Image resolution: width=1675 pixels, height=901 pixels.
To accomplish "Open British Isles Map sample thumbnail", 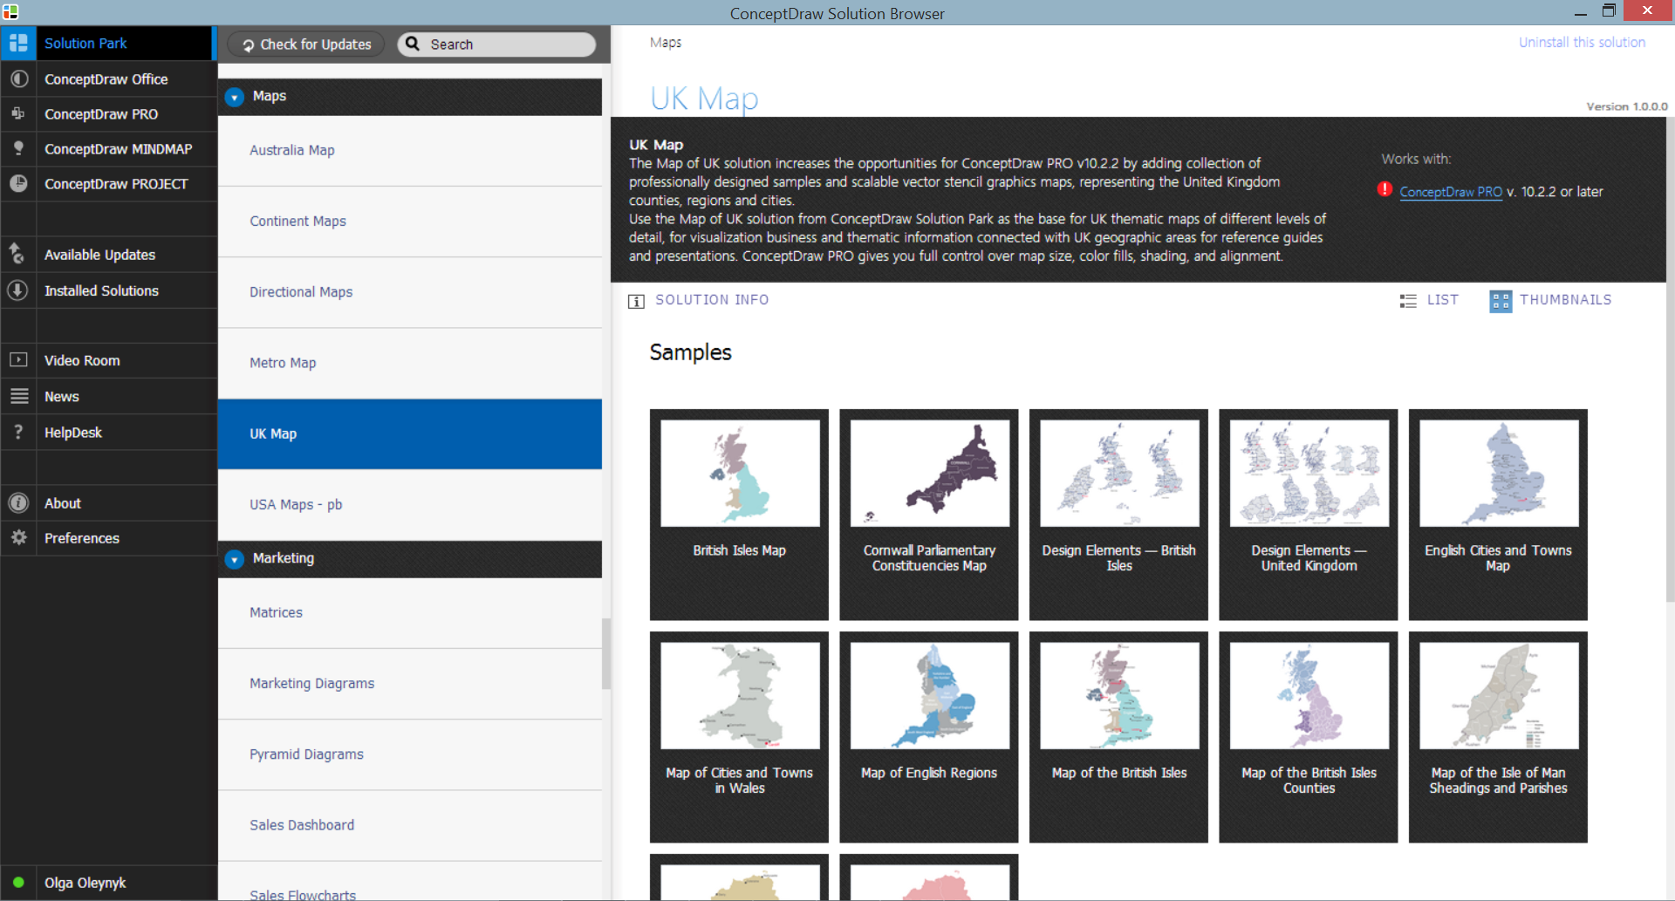I will point(739,515).
